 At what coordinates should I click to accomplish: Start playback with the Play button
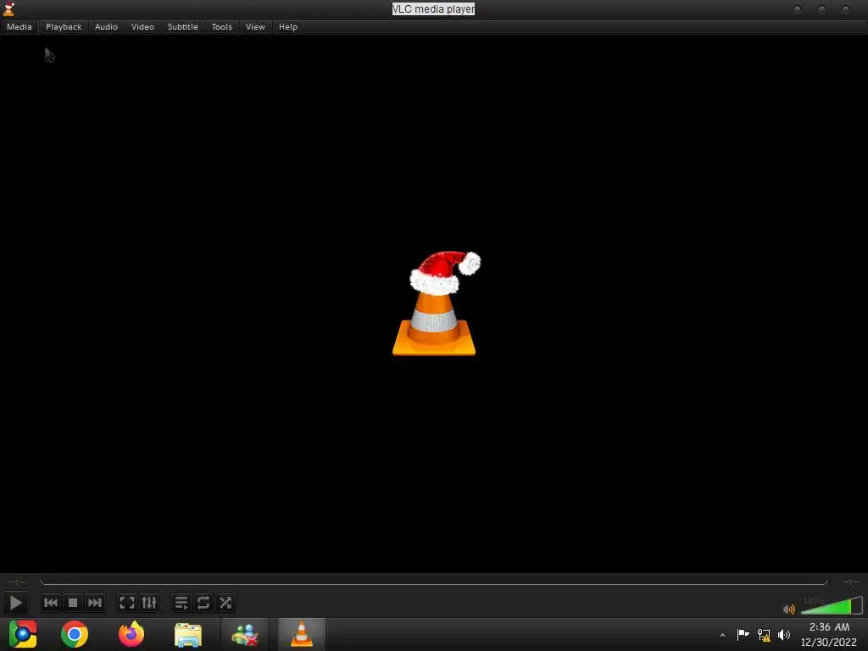pos(15,603)
